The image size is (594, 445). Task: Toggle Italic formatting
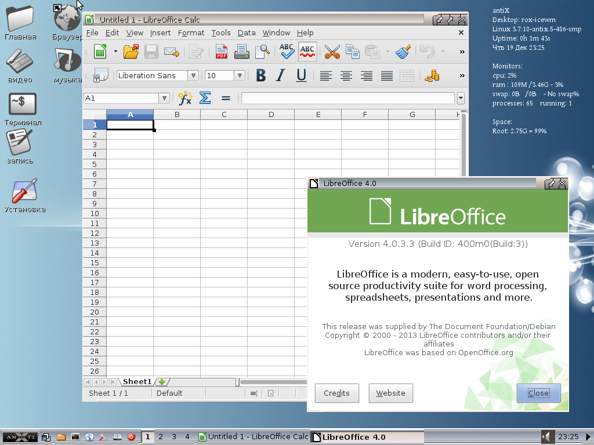[281, 75]
